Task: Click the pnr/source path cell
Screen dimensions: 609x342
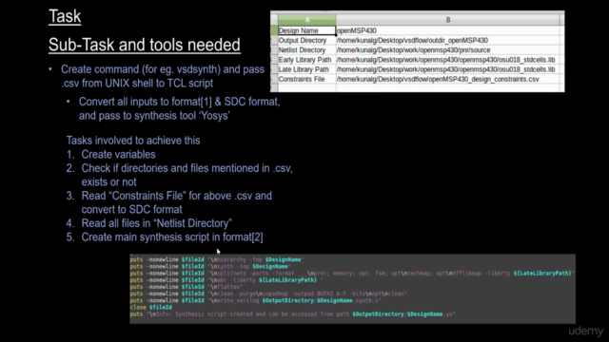Action: 448,50
